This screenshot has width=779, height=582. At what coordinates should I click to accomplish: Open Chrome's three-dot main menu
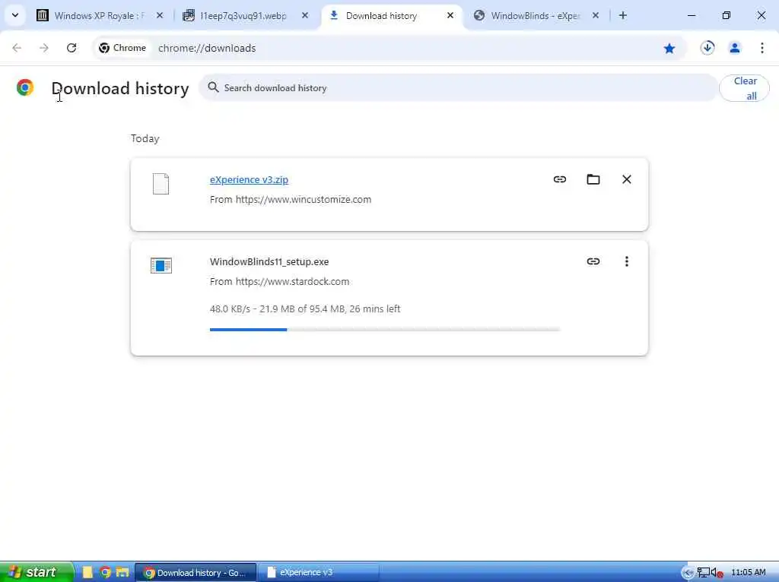tap(762, 48)
